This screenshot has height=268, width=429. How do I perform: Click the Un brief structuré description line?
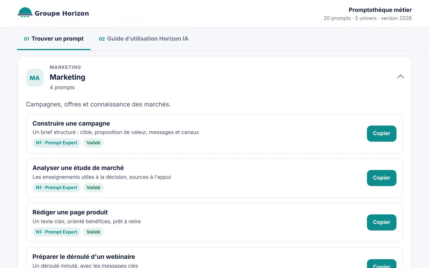(116, 132)
